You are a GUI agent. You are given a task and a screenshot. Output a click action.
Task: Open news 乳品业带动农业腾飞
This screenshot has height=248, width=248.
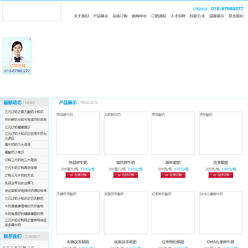click(x=19, y=183)
